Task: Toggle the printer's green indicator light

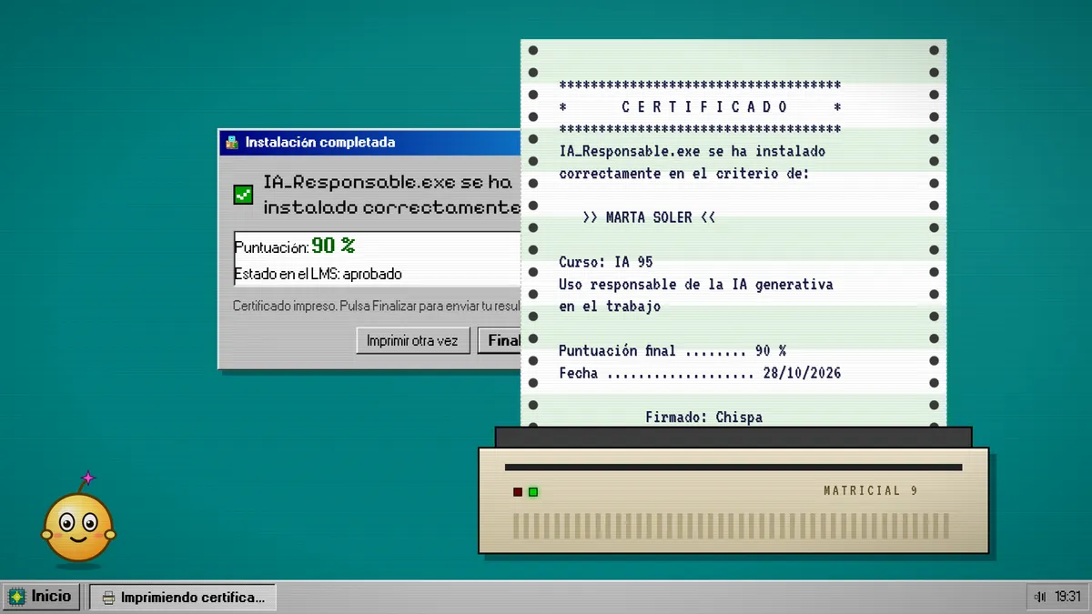Action: (533, 492)
